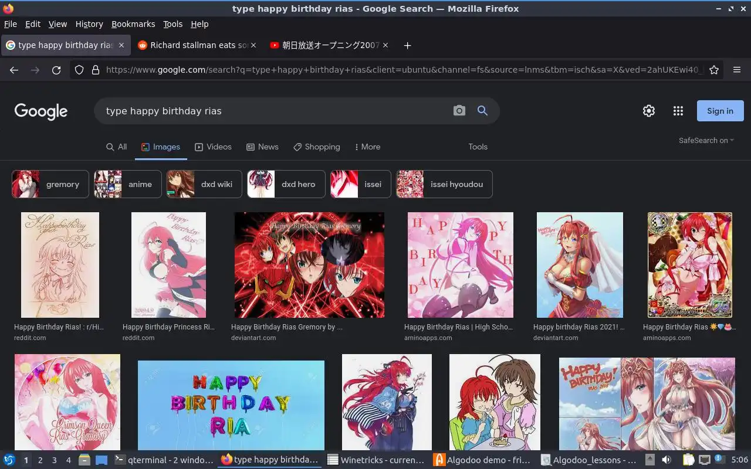The height and width of the screenshot is (469, 751).
Task: Go back with the browser back arrow
Action: pyautogui.click(x=14, y=70)
